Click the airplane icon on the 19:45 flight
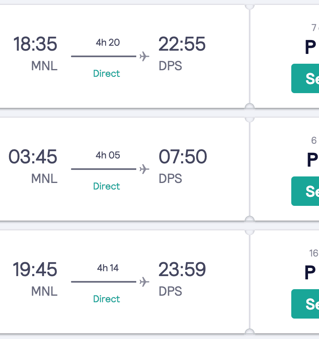Image resolution: width=319 pixels, height=339 pixels. (144, 281)
